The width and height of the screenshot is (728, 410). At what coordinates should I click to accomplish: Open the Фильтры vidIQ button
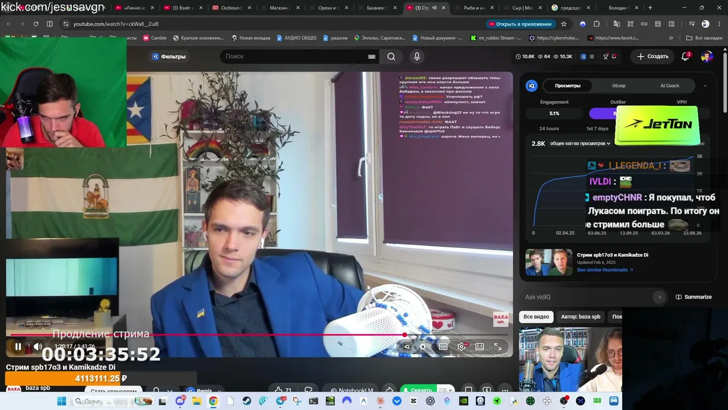click(x=169, y=56)
